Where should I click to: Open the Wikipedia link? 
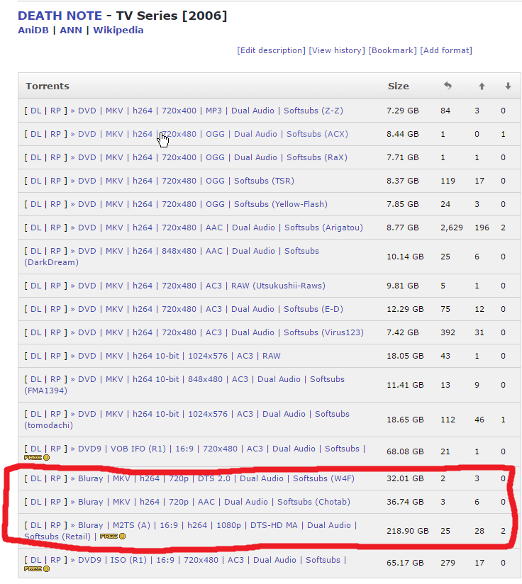coord(118,30)
